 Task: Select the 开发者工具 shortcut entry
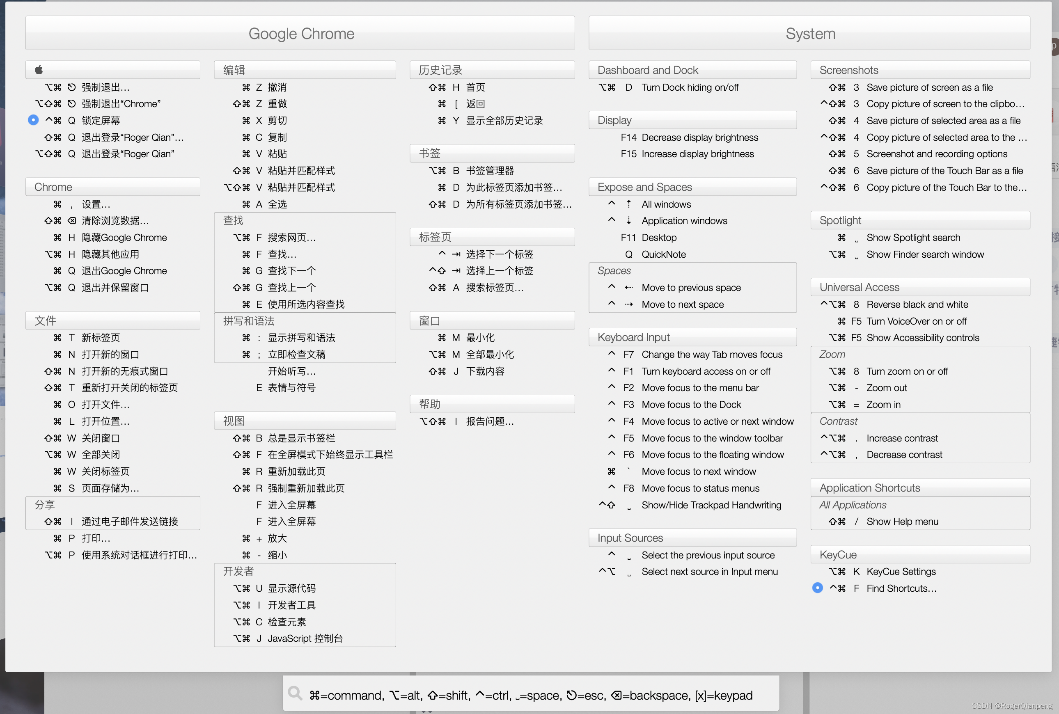point(291,605)
